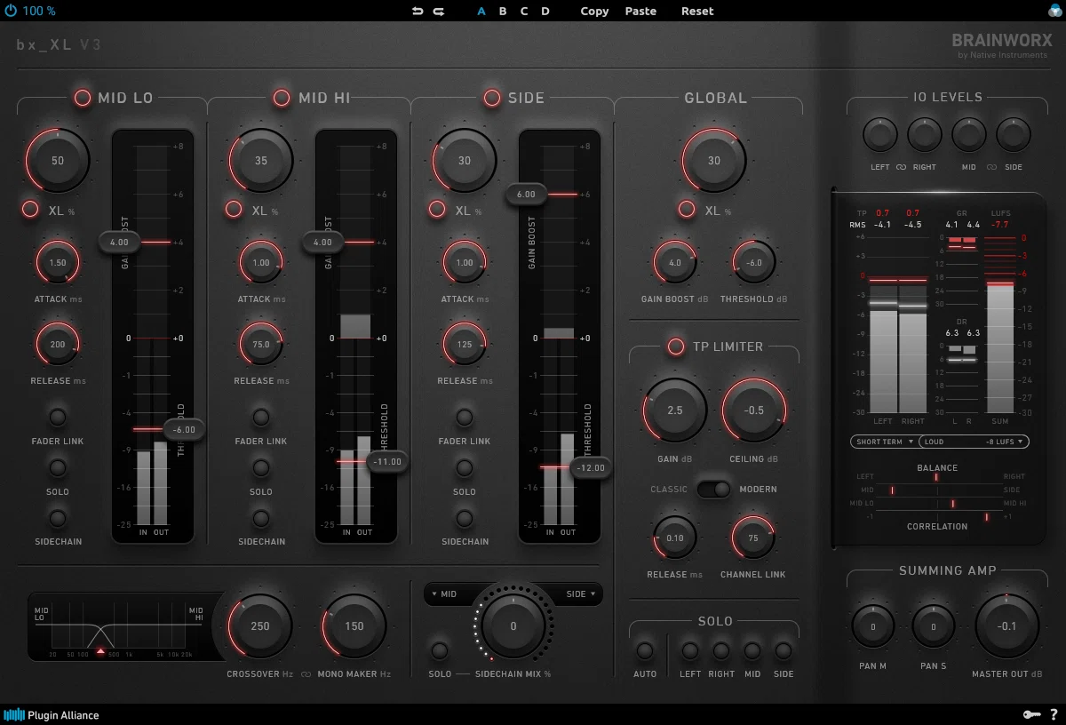Solo the Side channel in Solo section
Viewport: 1066px width, 725px height.
click(784, 650)
